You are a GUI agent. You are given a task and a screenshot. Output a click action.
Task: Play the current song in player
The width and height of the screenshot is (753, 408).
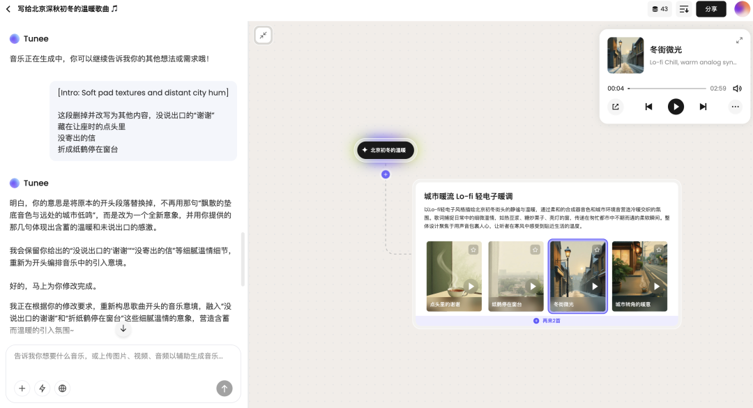click(x=676, y=107)
